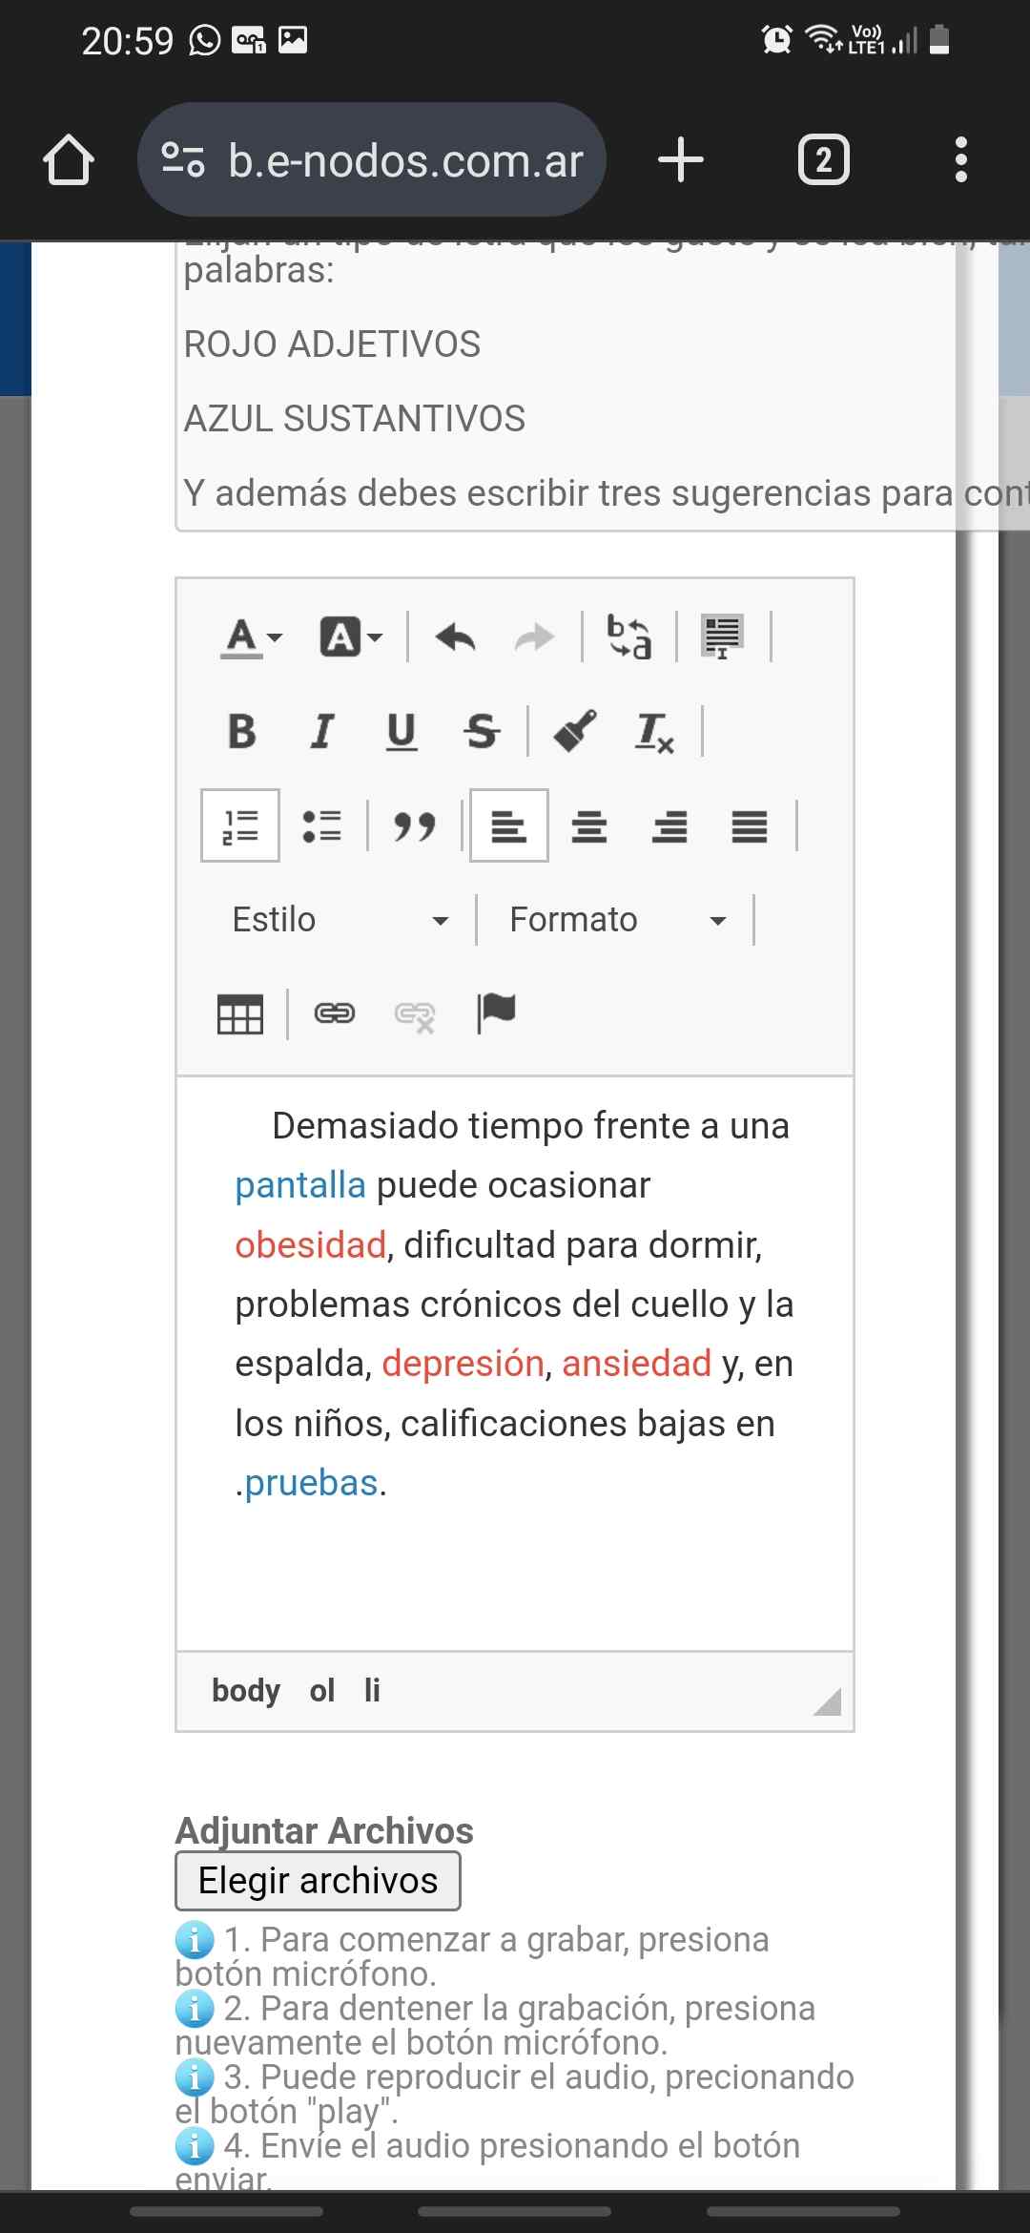Insert a table using the table icon
This screenshot has width=1030, height=2233.
click(x=240, y=1013)
